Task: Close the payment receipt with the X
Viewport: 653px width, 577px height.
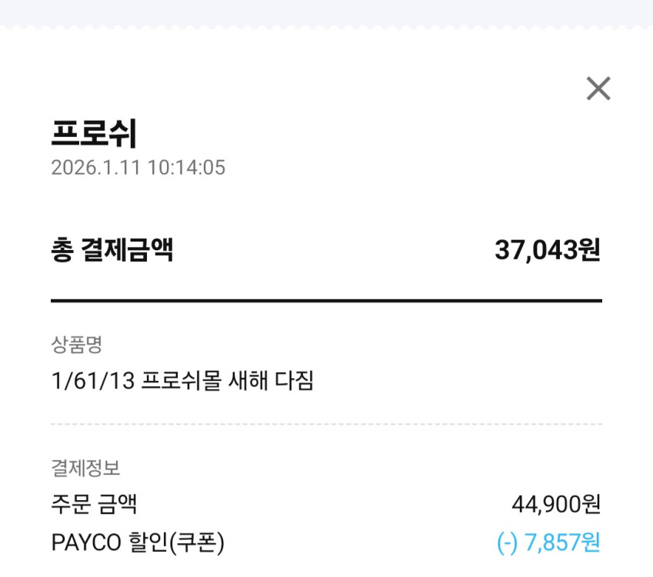Action: coord(598,89)
